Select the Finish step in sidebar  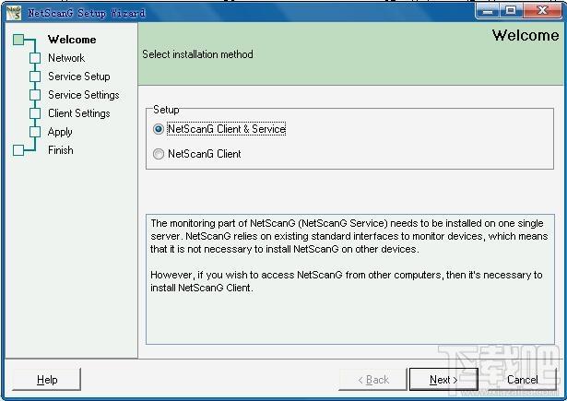click(61, 150)
